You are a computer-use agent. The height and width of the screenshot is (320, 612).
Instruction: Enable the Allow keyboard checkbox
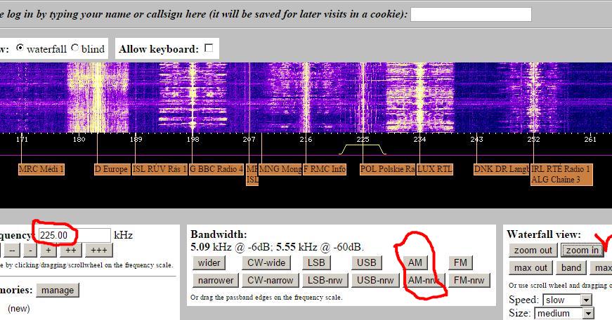click(x=209, y=48)
